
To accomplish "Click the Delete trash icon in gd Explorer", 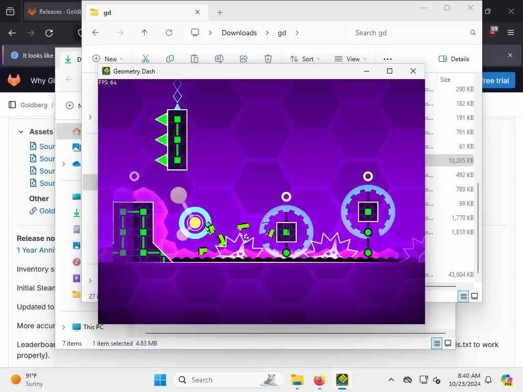I will pos(268,59).
